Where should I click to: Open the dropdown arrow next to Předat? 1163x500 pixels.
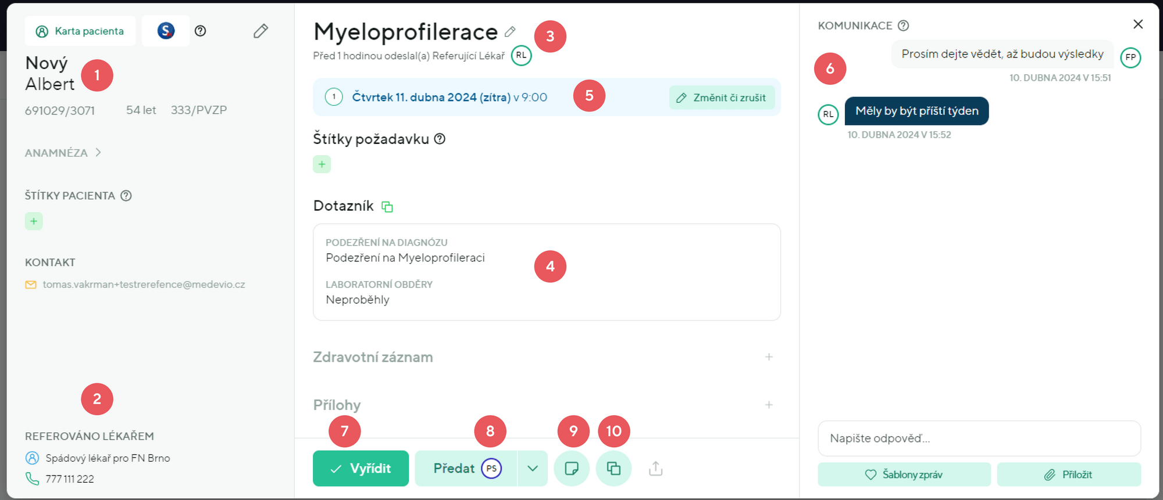[533, 468]
